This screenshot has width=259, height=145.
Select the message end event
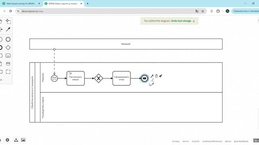click(x=144, y=78)
